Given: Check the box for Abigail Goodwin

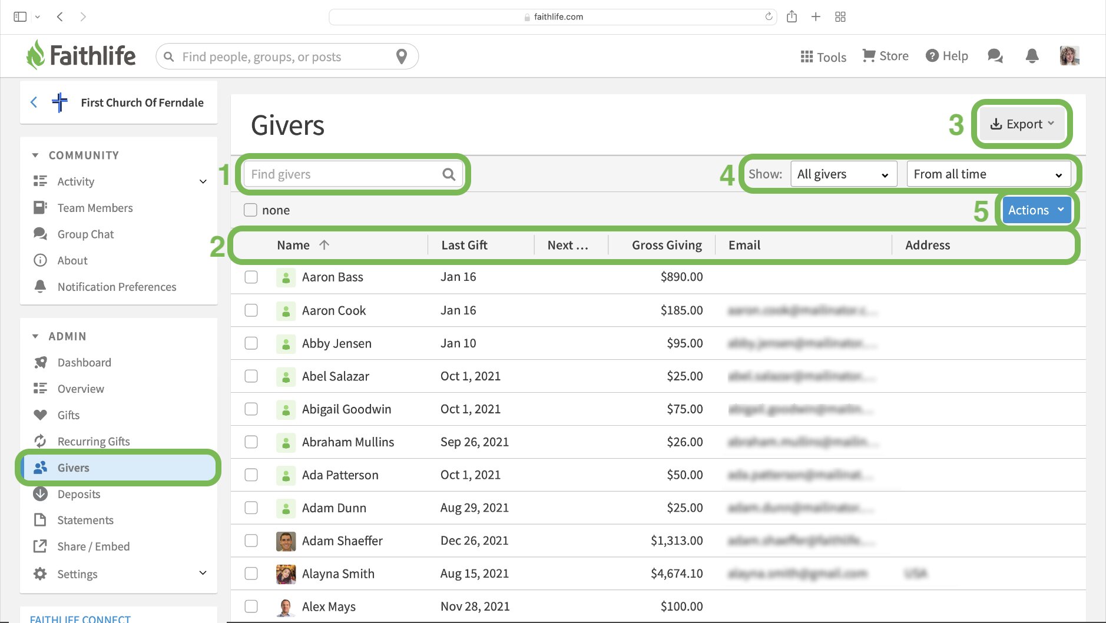Looking at the screenshot, I should pos(251,409).
